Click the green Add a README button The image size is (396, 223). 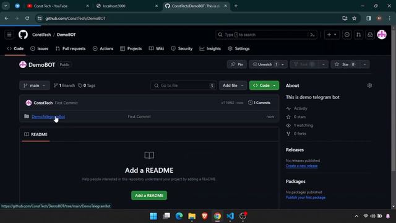(149, 196)
